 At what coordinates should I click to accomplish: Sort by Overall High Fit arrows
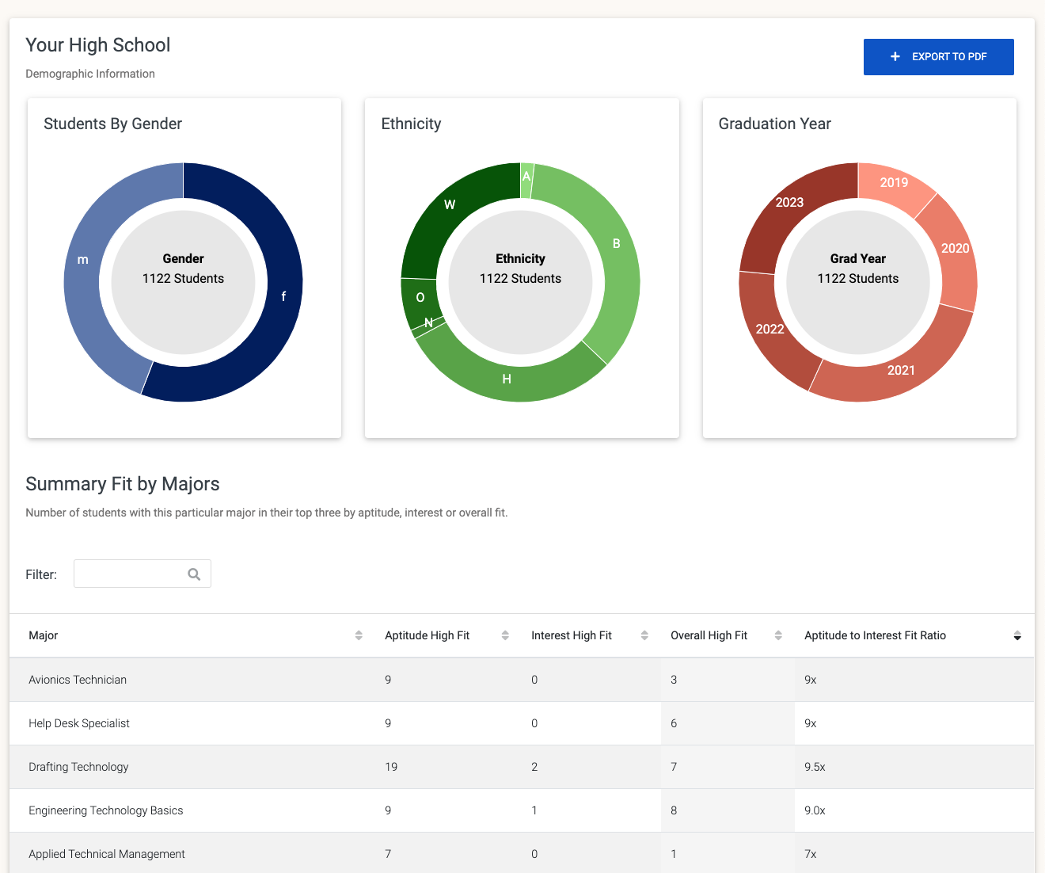pos(778,635)
